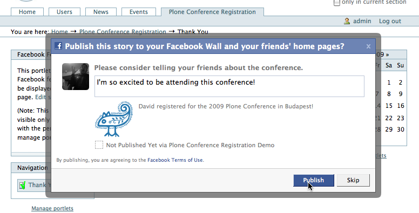Click the Plone chameleon logo image
This screenshot has width=419, height=213.
coord(114,119)
